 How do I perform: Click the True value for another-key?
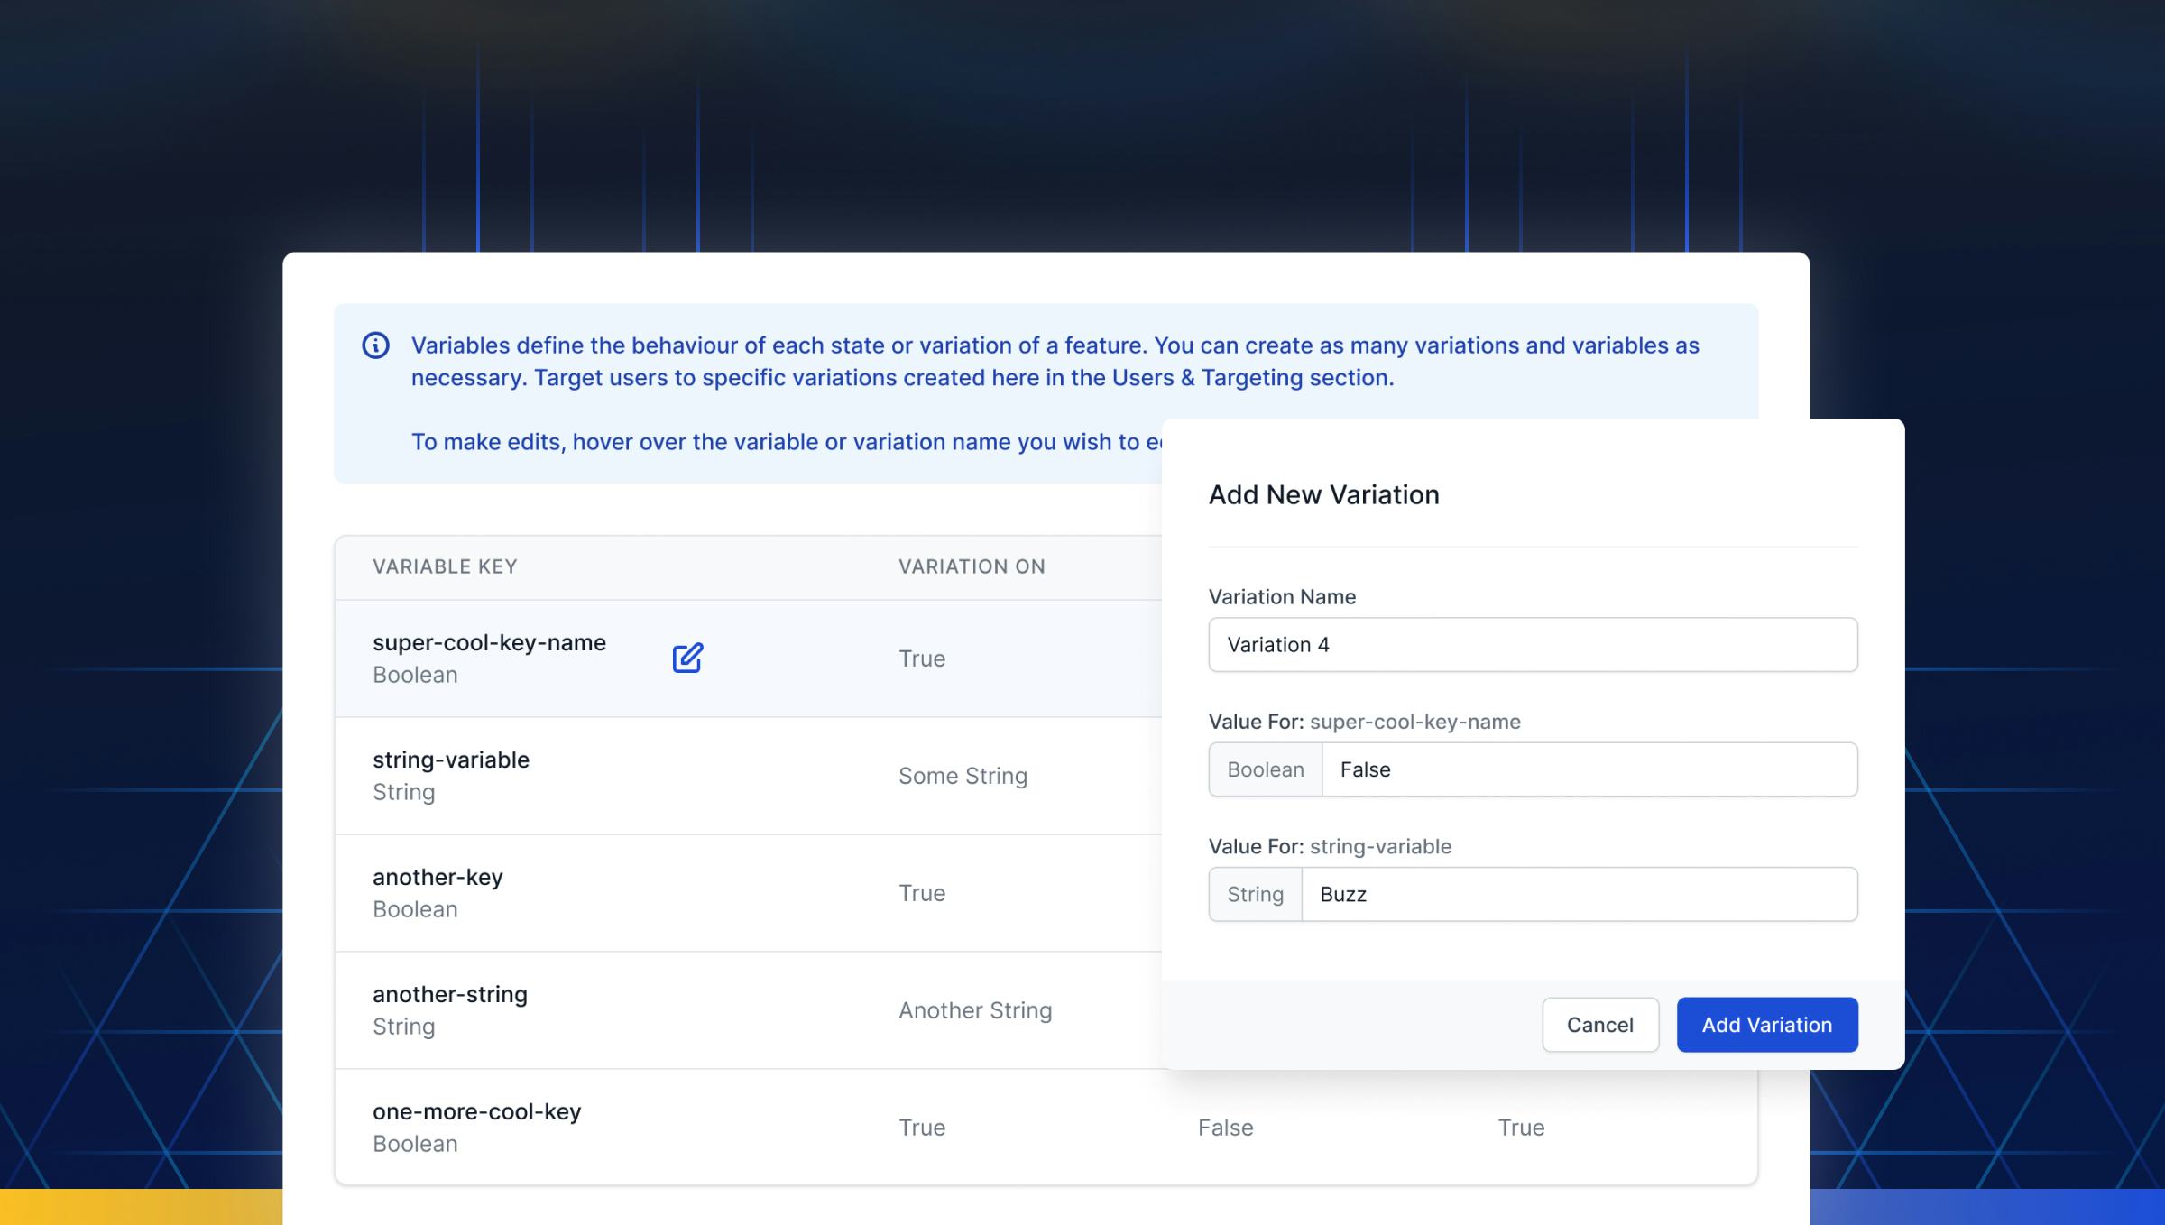point(921,892)
